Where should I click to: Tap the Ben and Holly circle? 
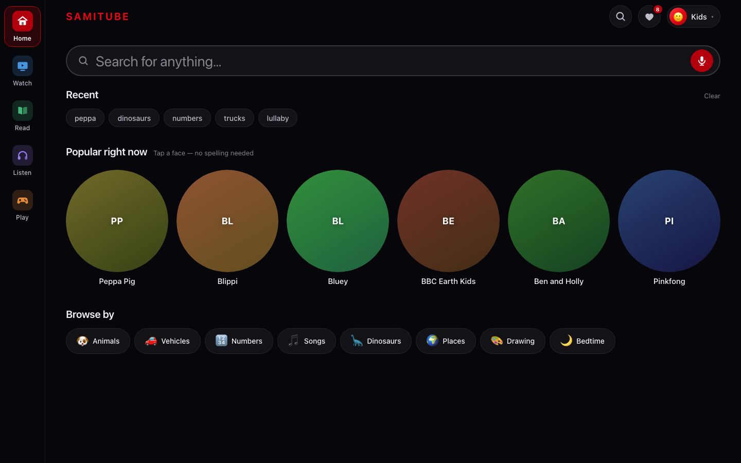coord(559,221)
